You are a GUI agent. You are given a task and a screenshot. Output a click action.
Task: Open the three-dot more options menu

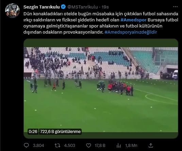tap(175, 7)
